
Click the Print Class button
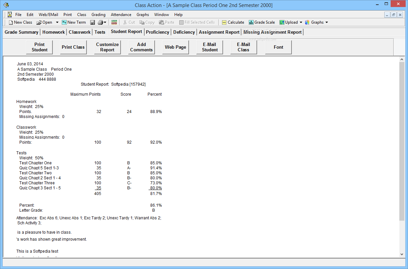(x=73, y=47)
